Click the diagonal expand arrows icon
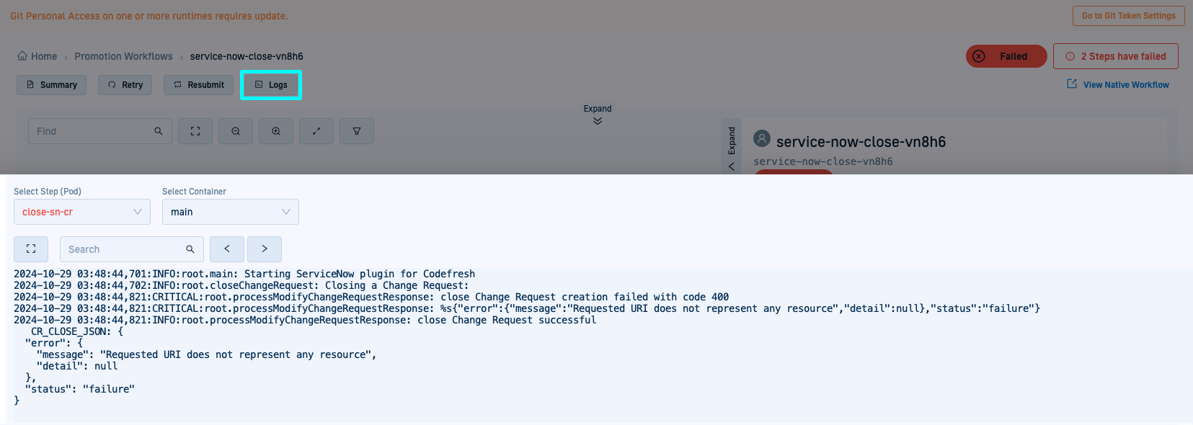 [316, 131]
